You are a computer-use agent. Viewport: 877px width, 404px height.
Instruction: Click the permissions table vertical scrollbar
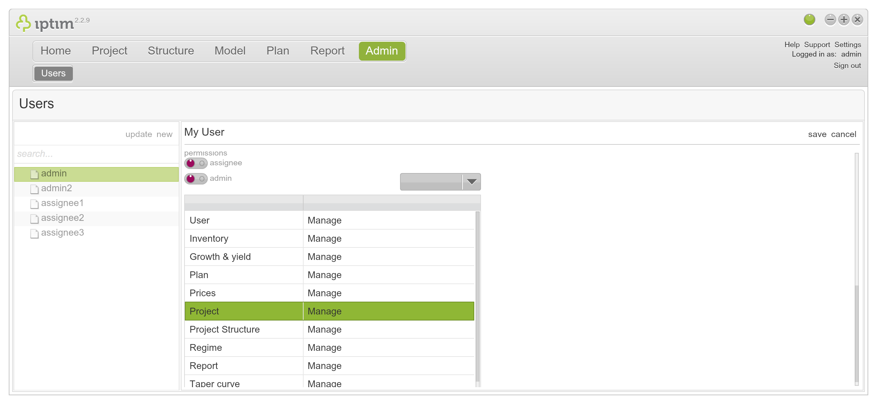477,299
